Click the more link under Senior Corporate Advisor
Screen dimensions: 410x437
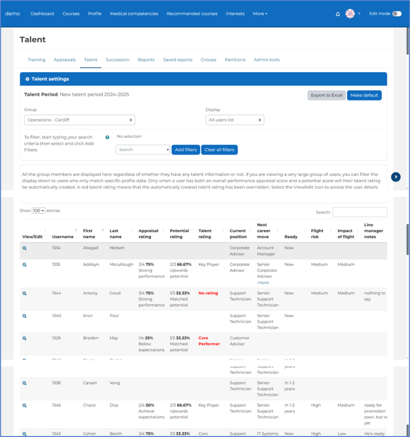(x=263, y=283)
